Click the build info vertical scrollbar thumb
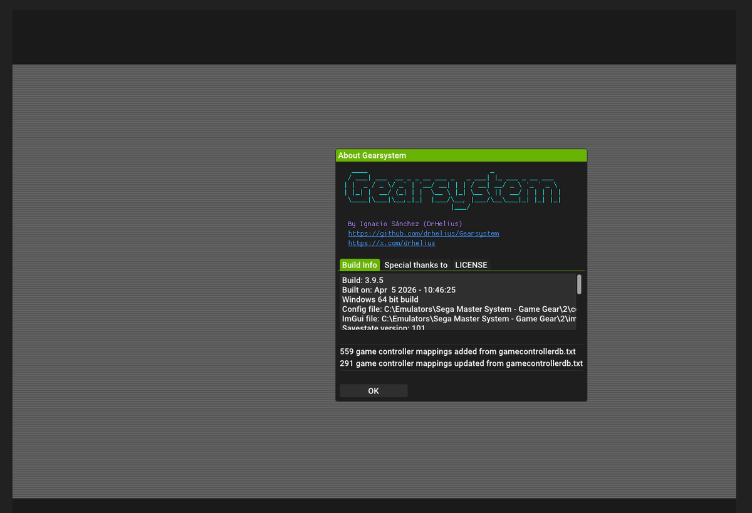Viewport: 752px width, 513px height. coord(579,284)
